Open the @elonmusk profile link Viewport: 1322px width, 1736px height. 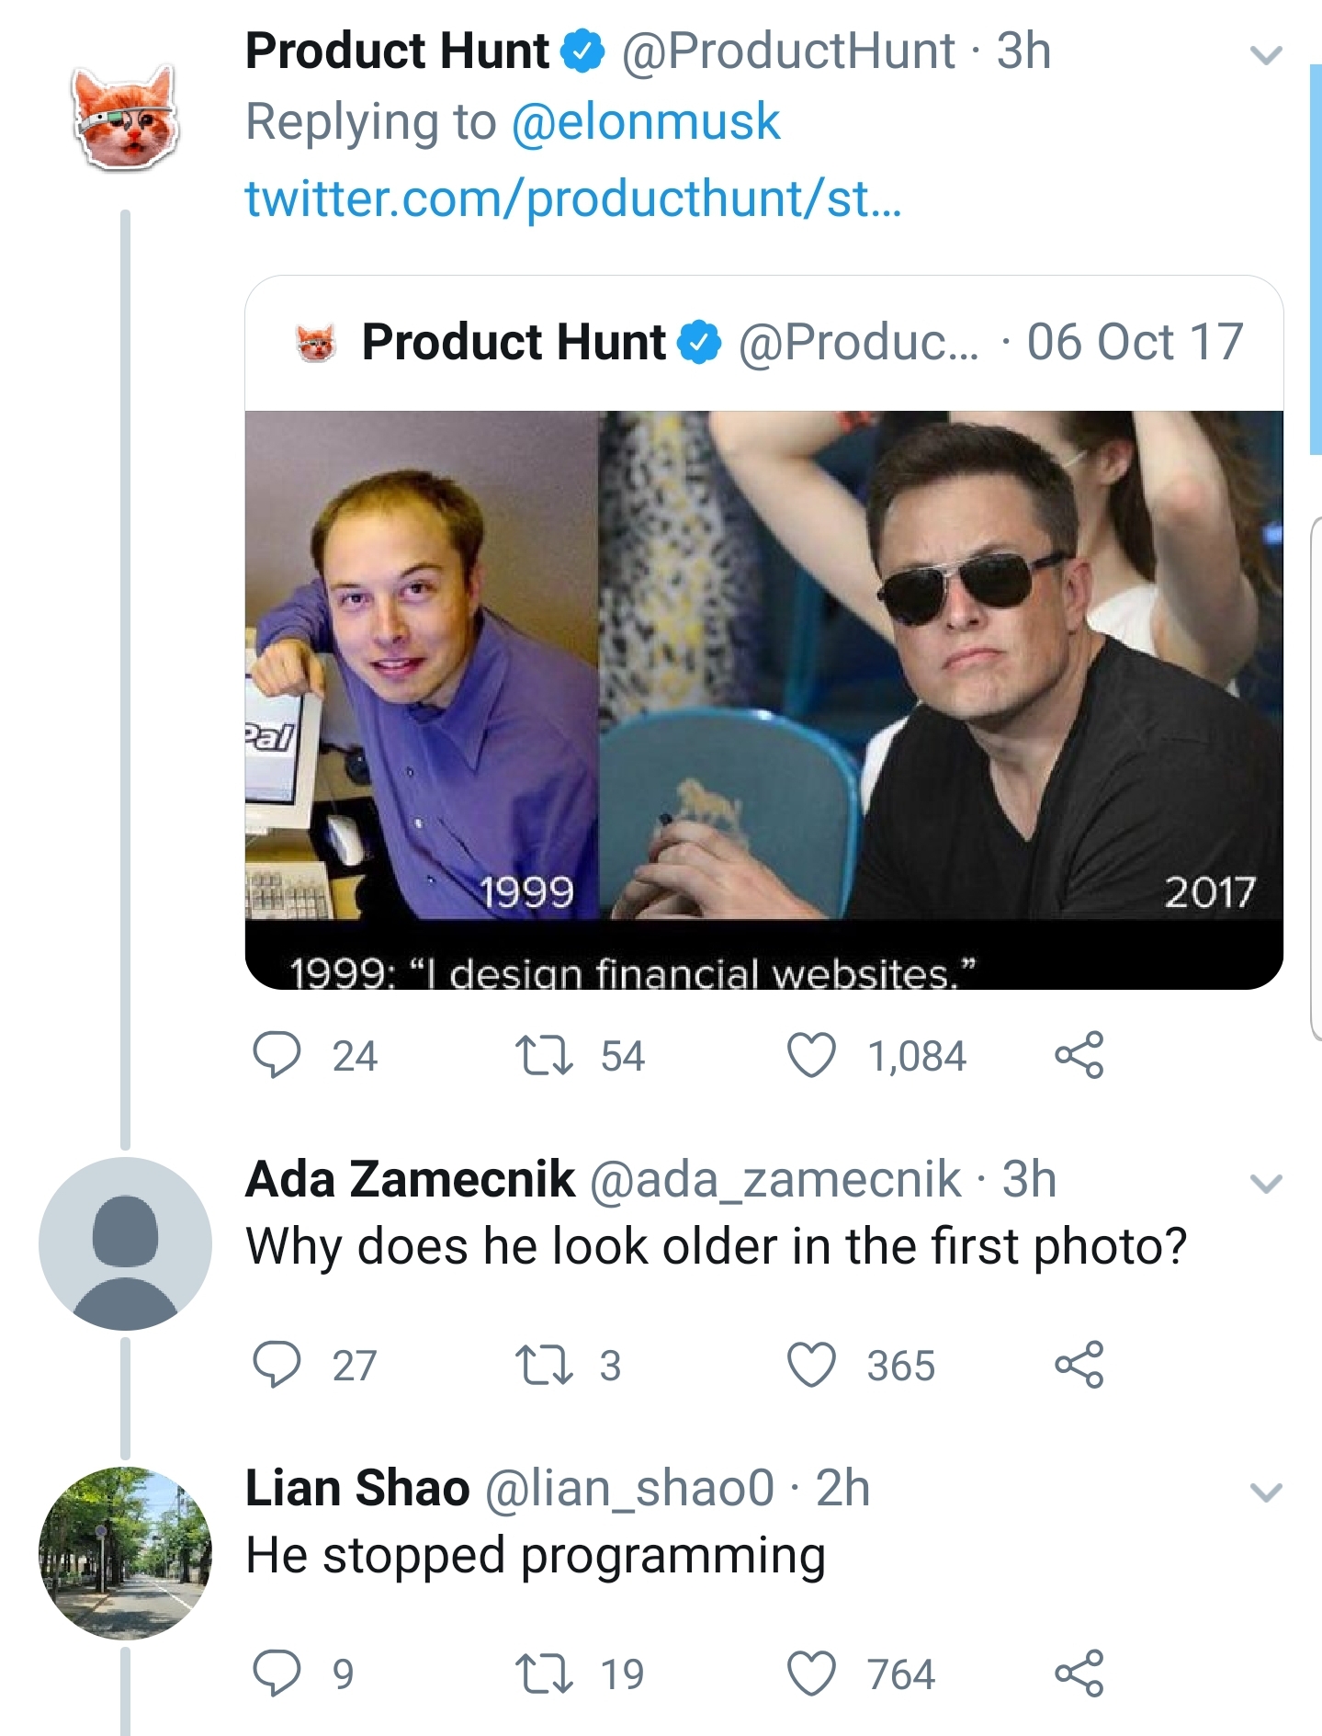645,122
